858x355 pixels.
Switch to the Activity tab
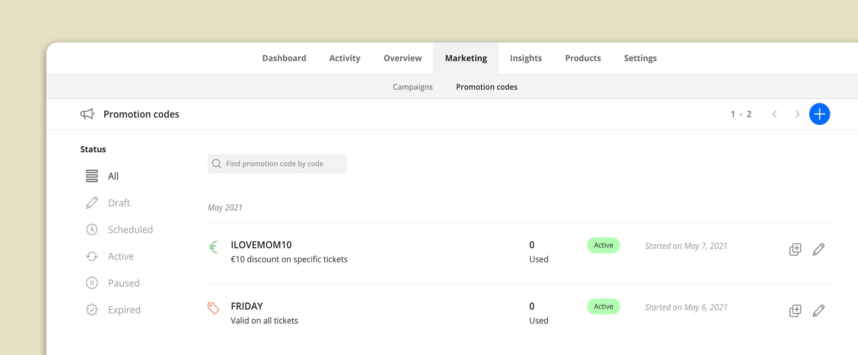point(345,58)
